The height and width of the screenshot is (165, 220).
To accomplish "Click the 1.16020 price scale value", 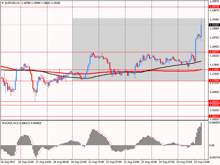I will coord(215,119).
